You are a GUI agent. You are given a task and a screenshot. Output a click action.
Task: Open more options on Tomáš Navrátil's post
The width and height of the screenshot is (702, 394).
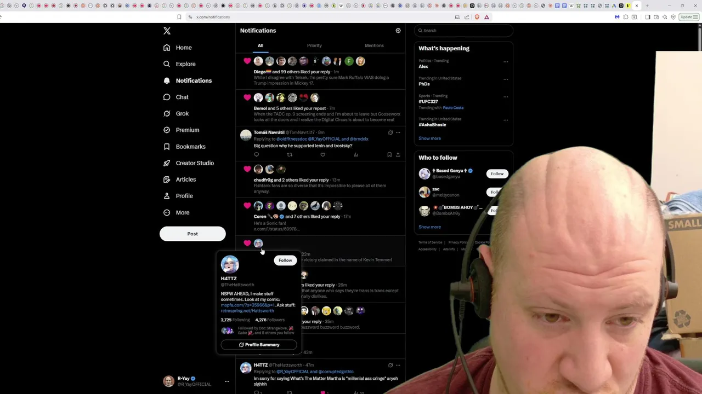point(398,132)
